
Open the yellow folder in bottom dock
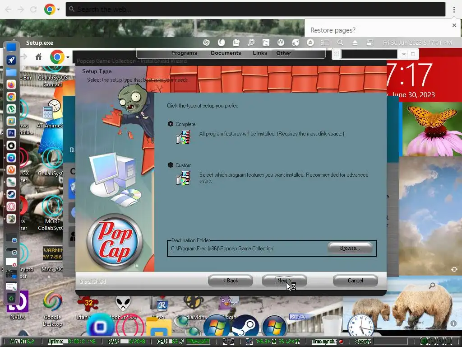coord(158,327)
